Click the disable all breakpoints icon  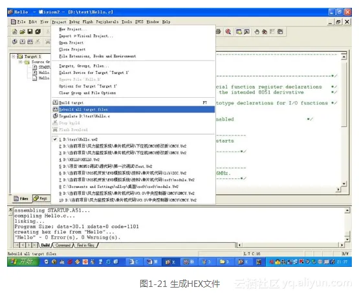pos(272,32)
